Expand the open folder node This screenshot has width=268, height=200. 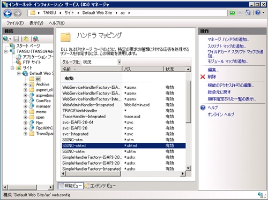[25, 117]
